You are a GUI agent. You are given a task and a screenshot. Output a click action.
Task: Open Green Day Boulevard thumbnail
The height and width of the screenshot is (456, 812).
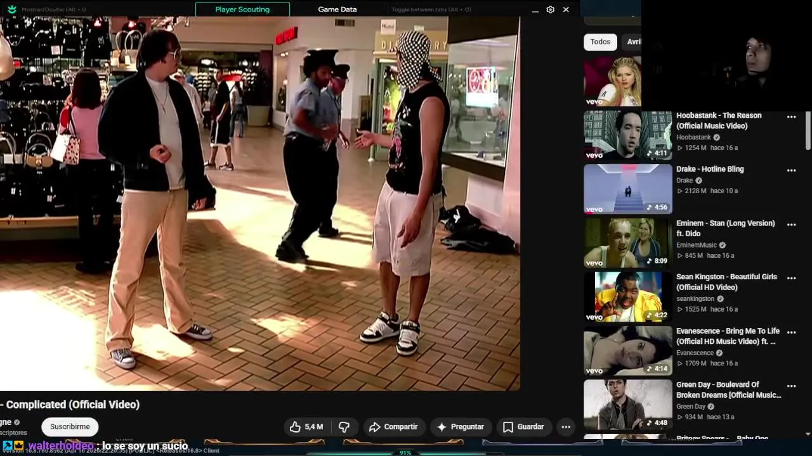(x=628, y=404)
